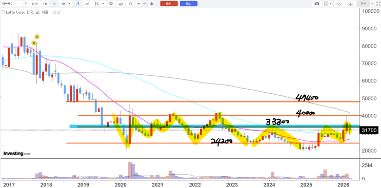Click first small icon after legend title
381x188 pixels.
pos(55,12)
